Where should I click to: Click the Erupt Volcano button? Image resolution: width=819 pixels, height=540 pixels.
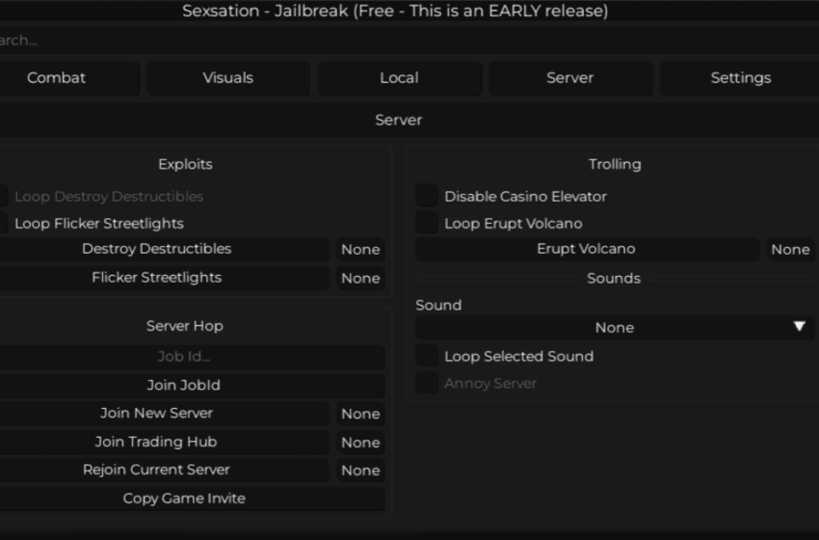pyautogui.click(x=587, y=249)
